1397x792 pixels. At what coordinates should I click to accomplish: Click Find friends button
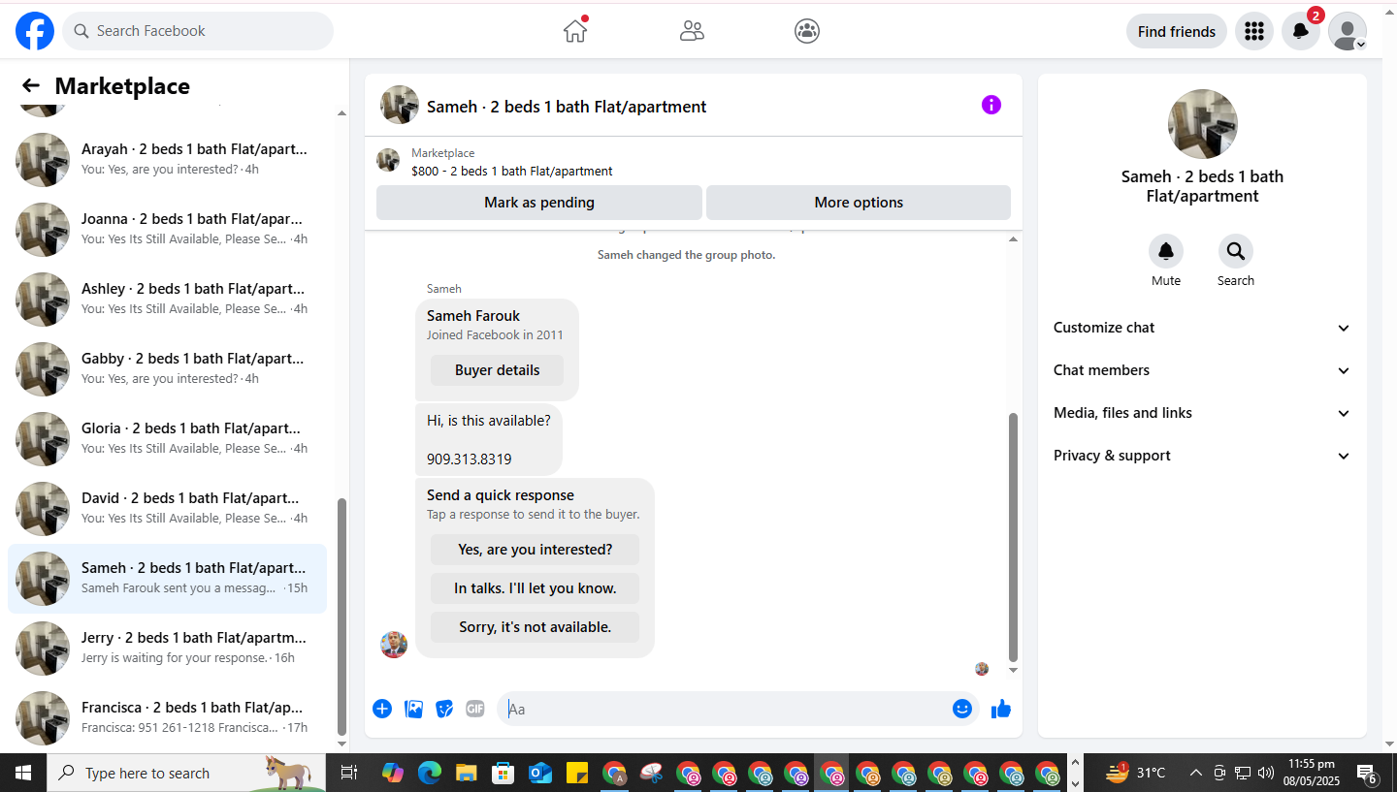pos(1177,31)
